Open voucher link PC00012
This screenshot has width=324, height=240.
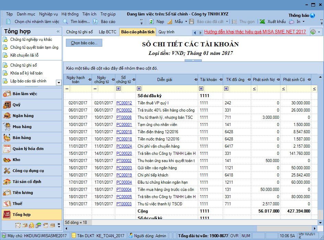[x=124, y=103]
